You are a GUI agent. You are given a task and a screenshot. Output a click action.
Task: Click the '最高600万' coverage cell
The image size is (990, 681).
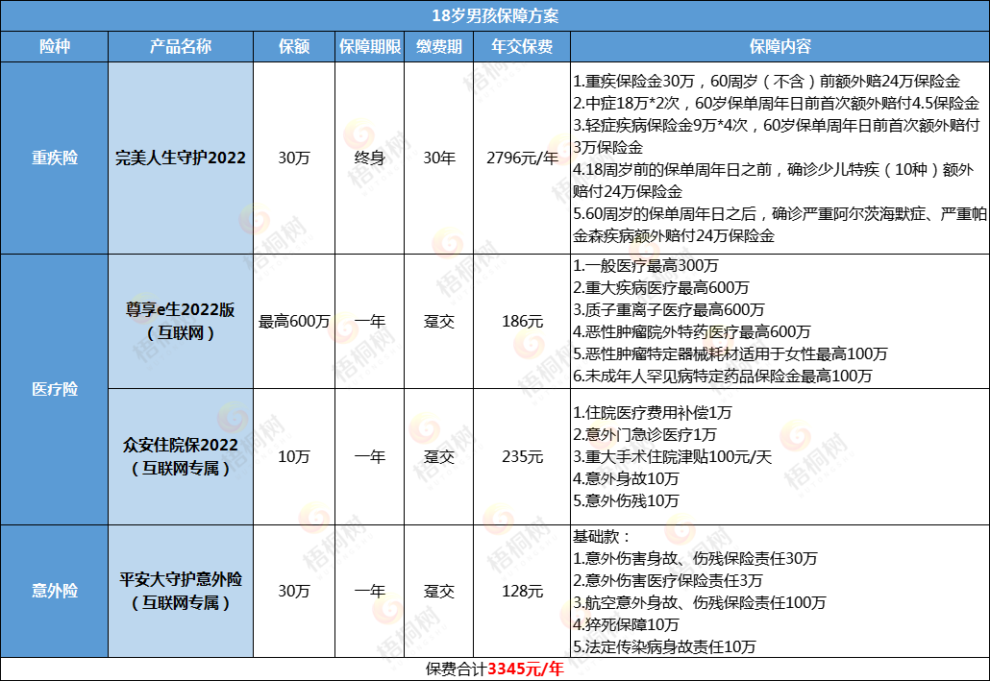[x=294, y=321]
